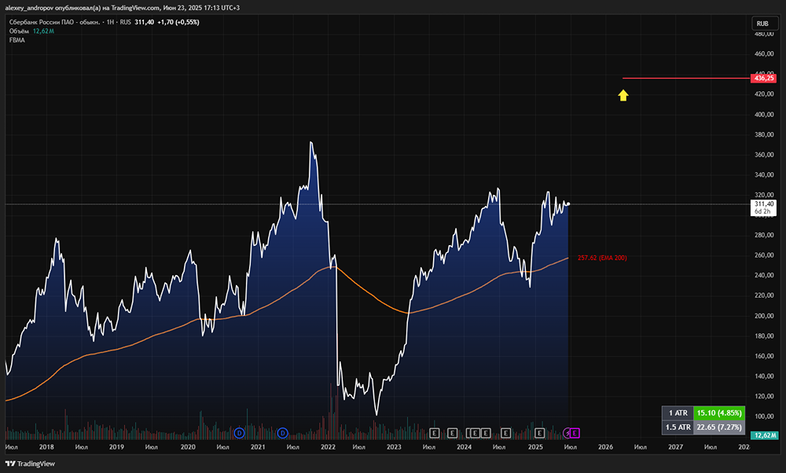Click the green 15.10 (4.85%) value

719,412
